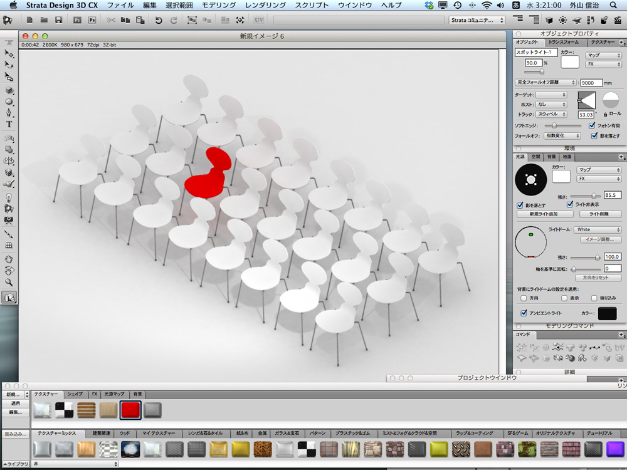Select the Render tool at toolbar bottom
The height and width of the screenshot is (470, 627).
coord(9,298)
